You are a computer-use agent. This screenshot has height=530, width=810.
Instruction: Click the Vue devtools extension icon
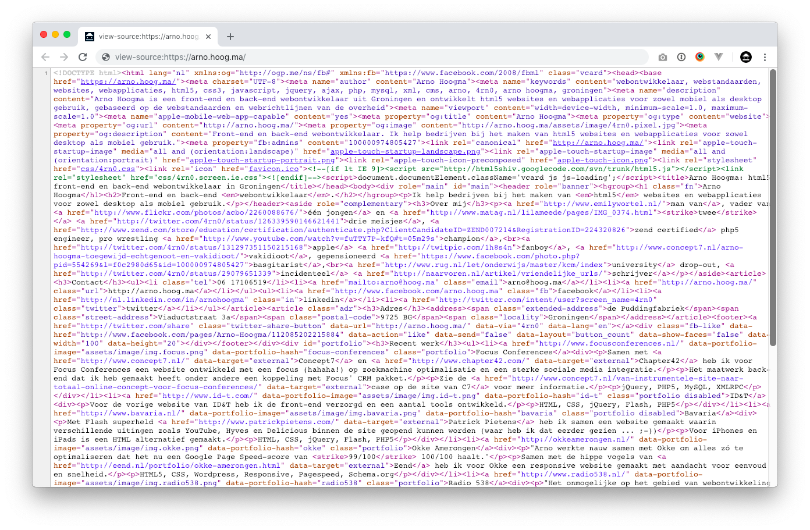click(x=719, y=57)
